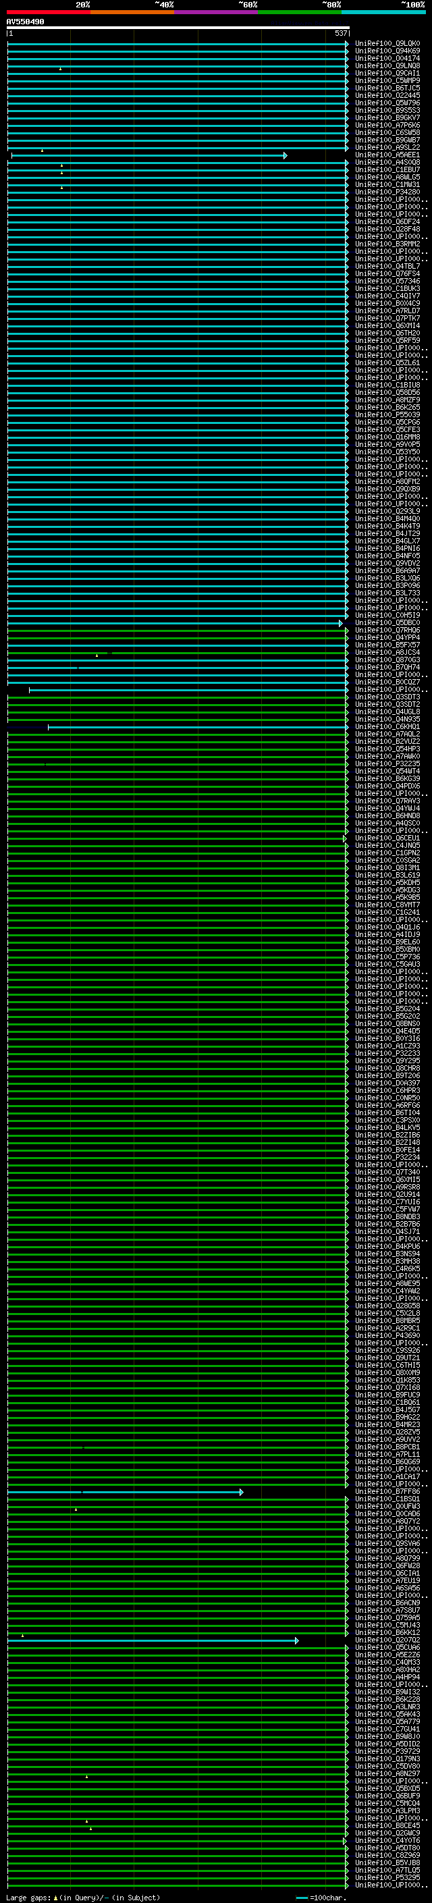Image resolution: width=432 pixels, height=1903 pixels.
Task: Click the UniRef100_P32235 label
Action: coord(387,764)
